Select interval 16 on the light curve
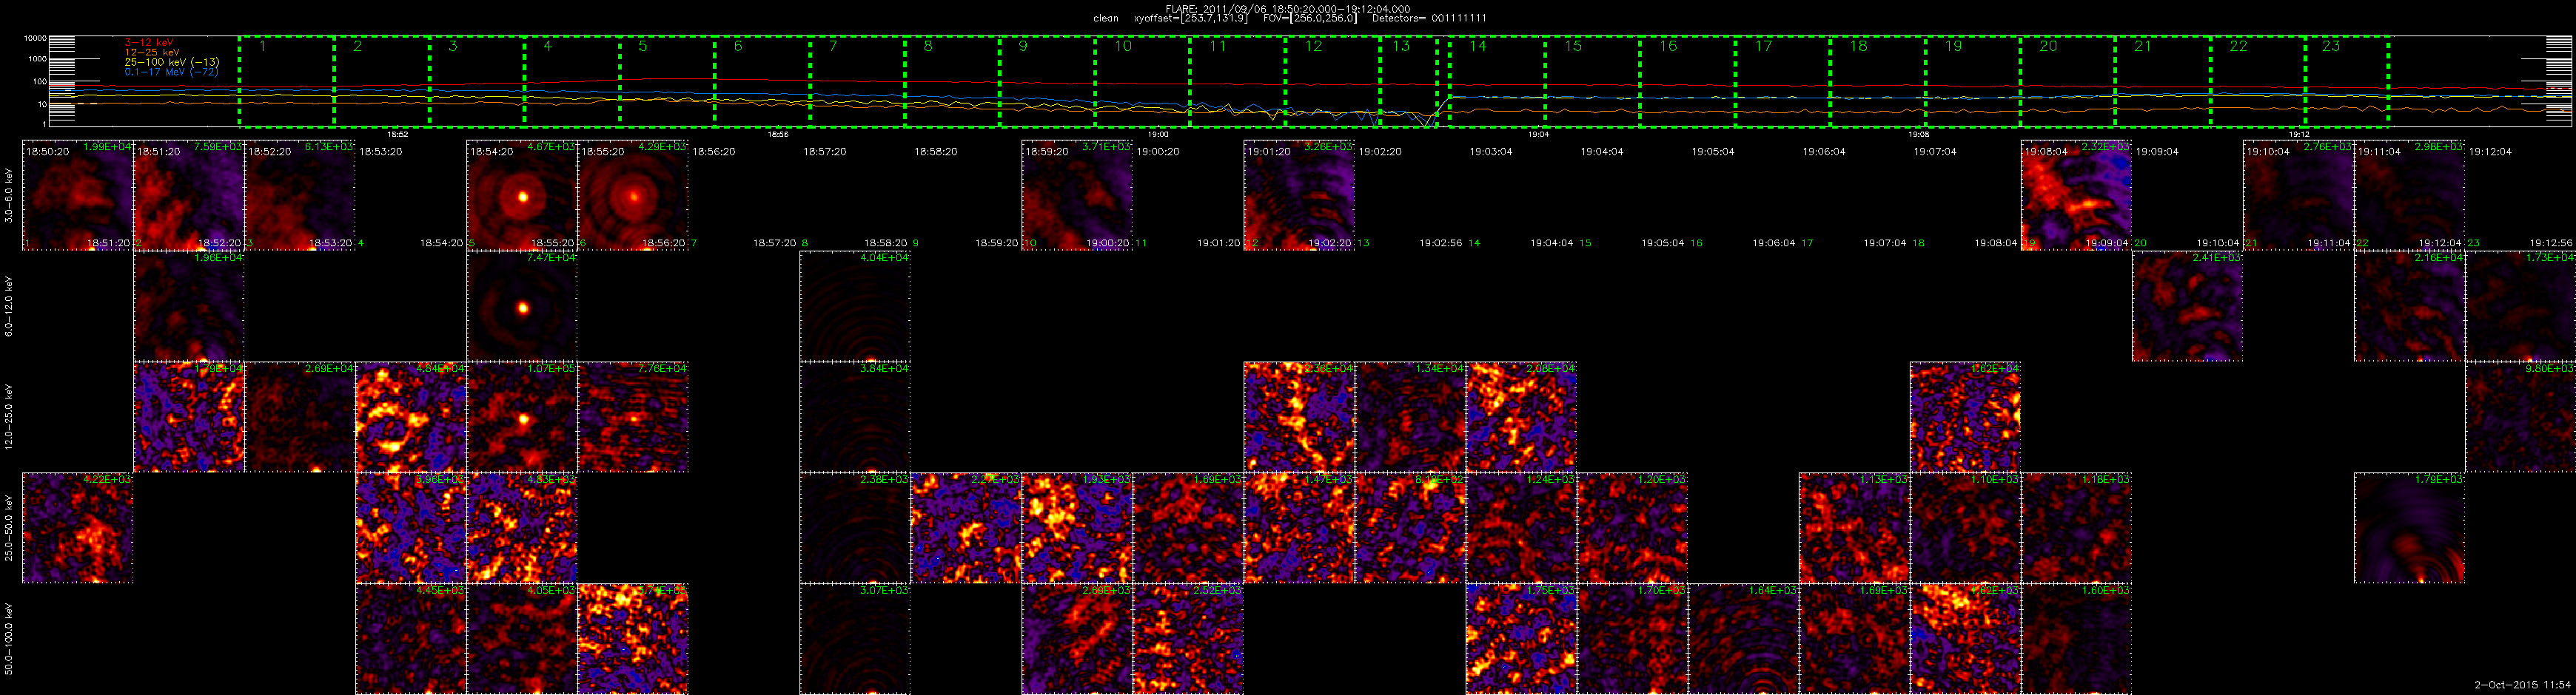 (x=1687, y=82)
